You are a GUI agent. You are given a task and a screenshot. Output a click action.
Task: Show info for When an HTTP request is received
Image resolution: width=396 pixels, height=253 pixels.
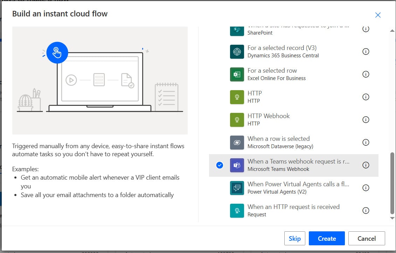tap(366, 210)
